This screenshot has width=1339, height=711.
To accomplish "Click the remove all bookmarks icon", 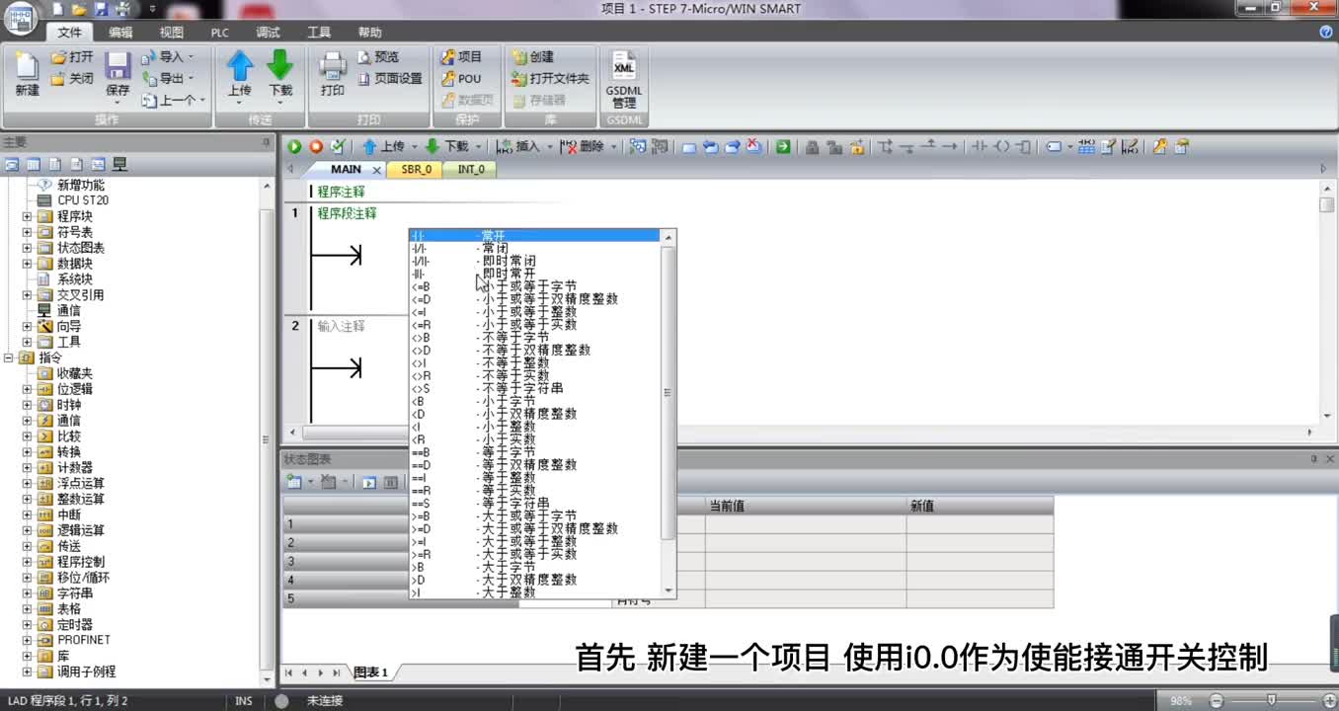I will tap(753, 146).
